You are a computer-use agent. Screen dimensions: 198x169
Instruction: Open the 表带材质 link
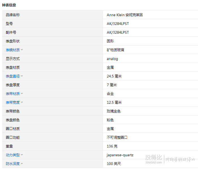coord(13,94)
